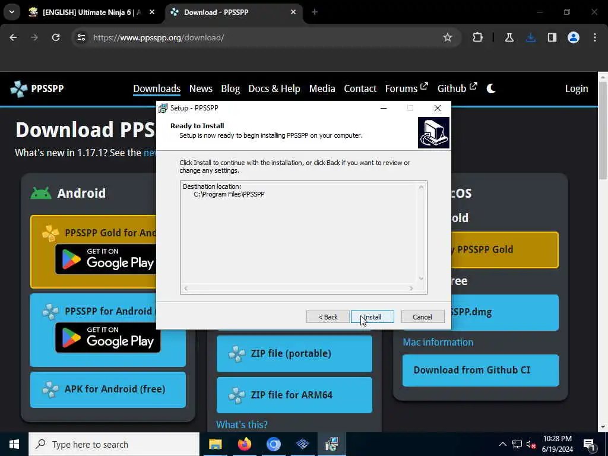The width and height of the screenshot is (608, 456).
Task: Open the Media nav item
Action: click(x=322, y=89)
